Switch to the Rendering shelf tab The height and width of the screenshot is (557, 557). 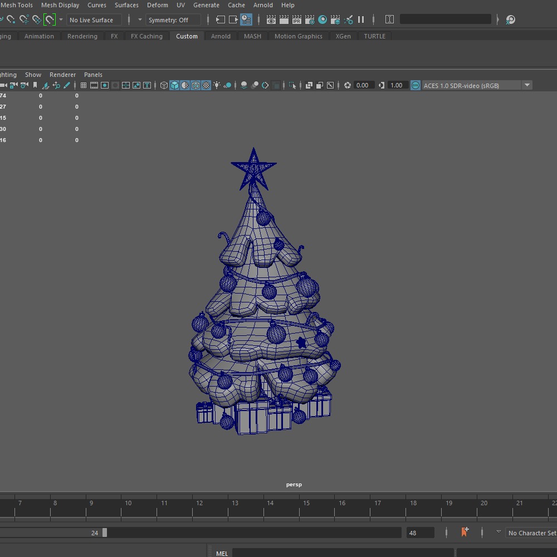coord(82,36)
